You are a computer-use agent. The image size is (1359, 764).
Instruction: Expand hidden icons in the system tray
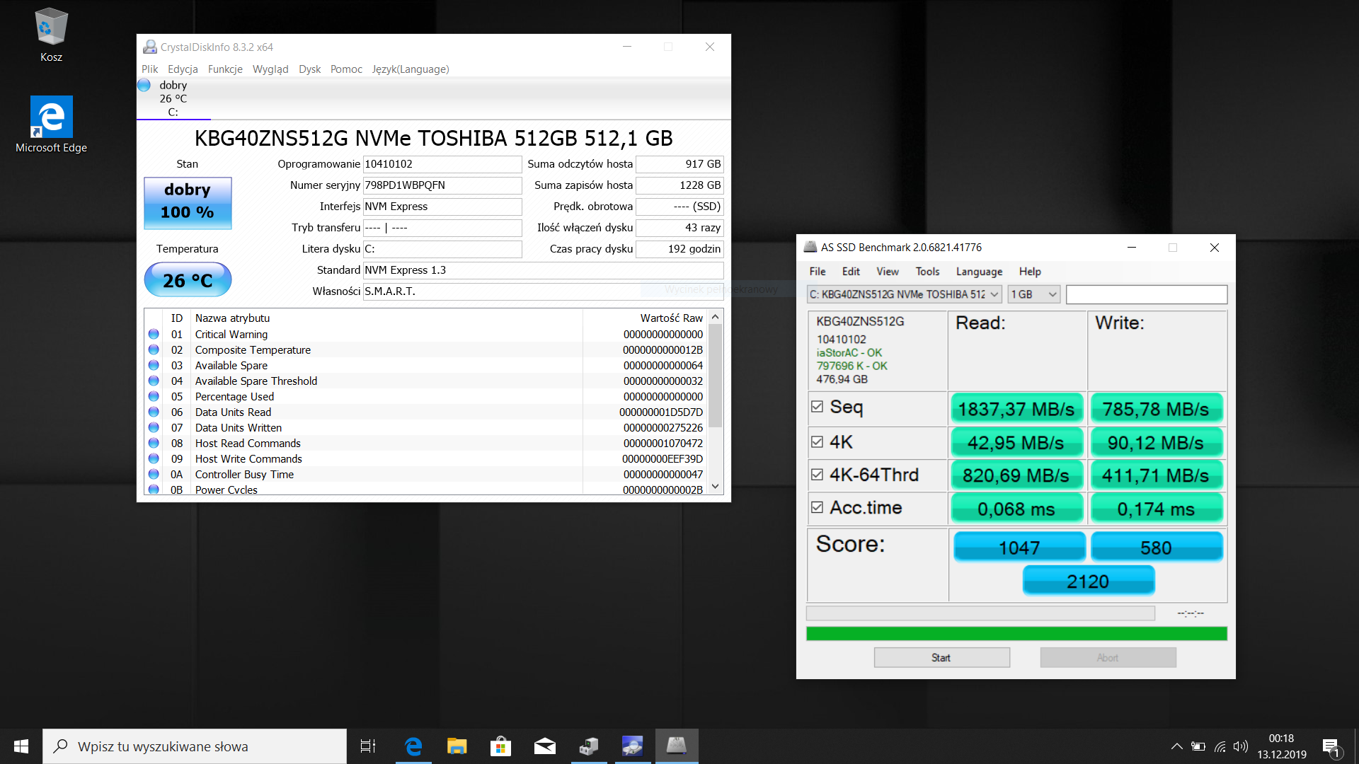click(x=1176, y=746)
